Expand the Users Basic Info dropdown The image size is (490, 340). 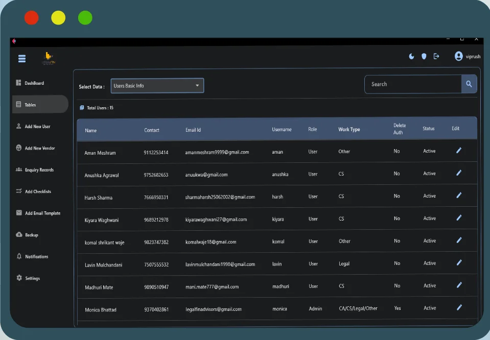pyautogui.click(x=157, y=86)
